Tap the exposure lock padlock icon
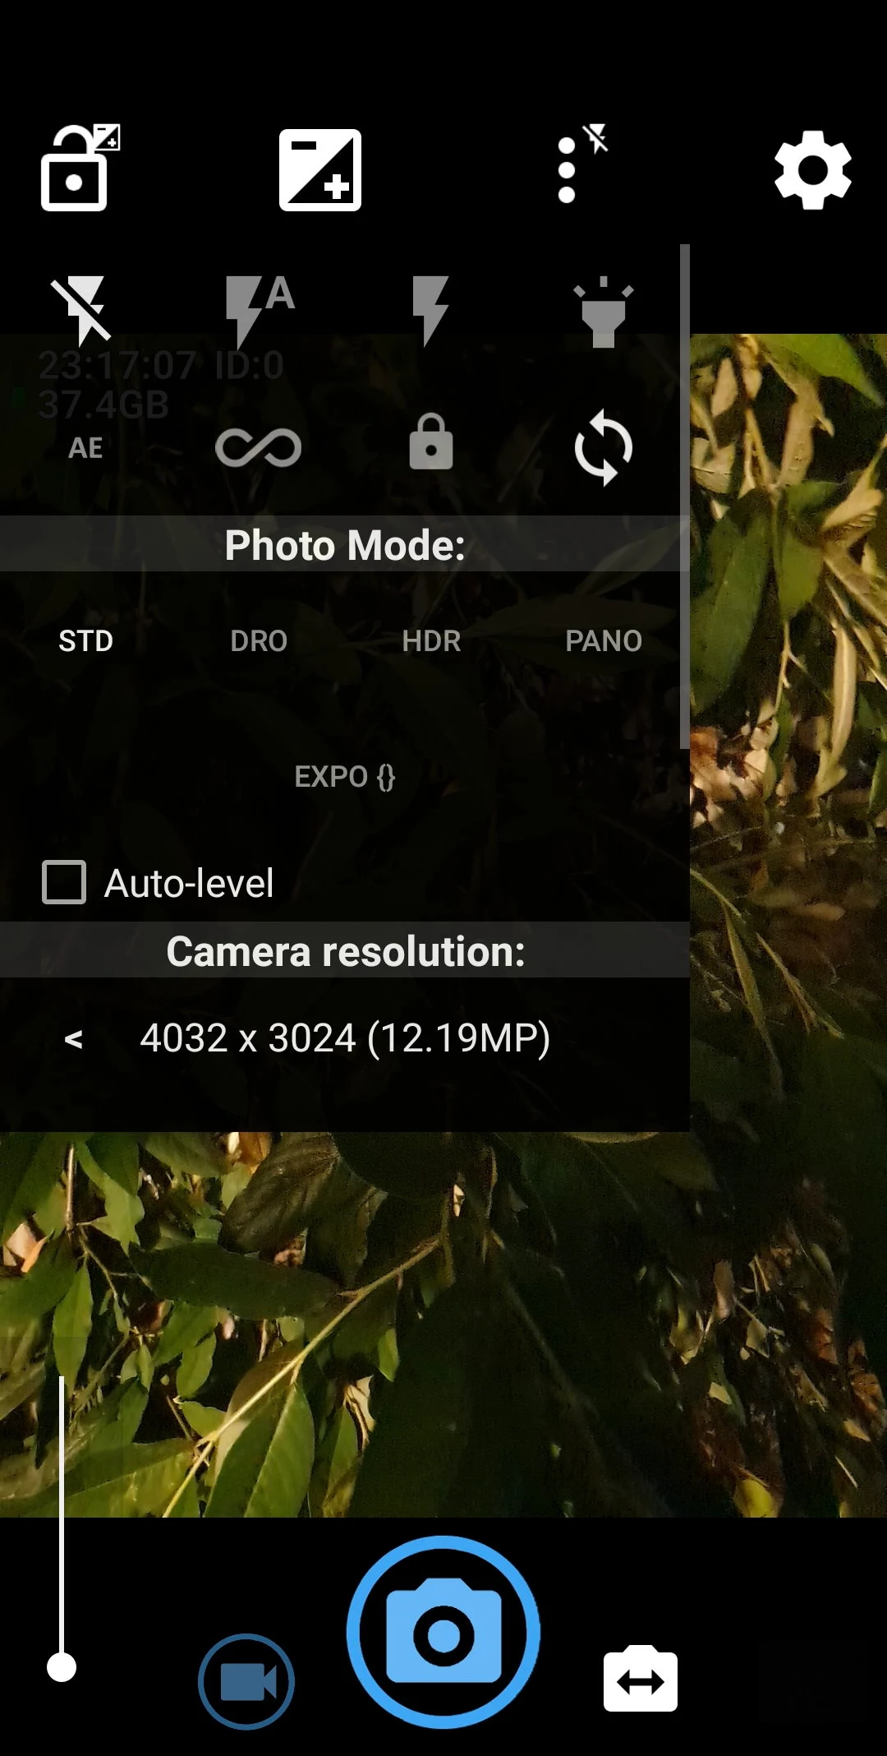The height and width of the screenshot is (1756, 887). point(76,169)
